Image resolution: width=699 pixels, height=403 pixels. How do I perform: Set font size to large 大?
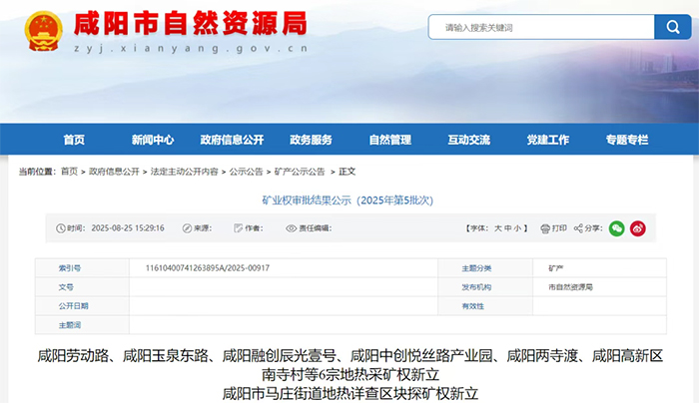tap(497, 228)
